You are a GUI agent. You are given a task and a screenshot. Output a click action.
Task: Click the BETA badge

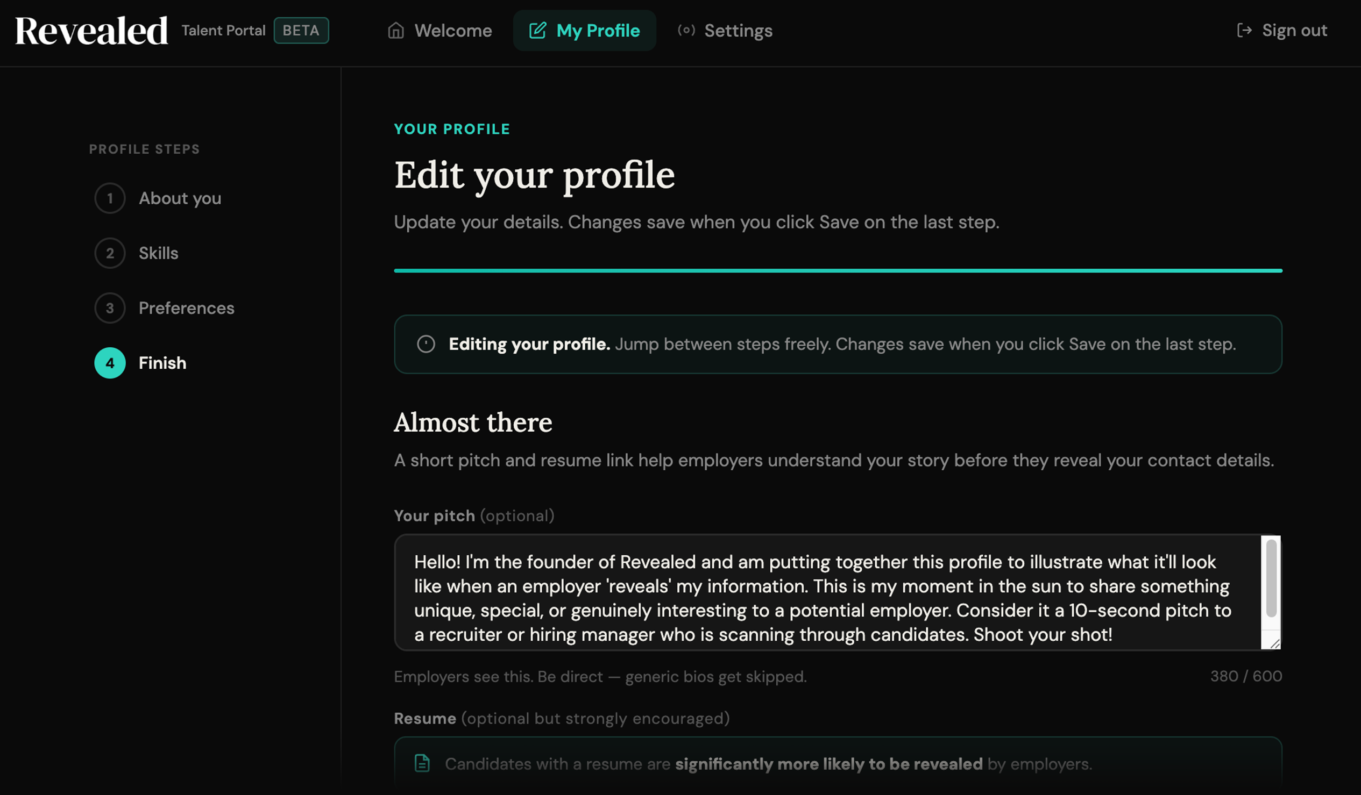(301, 31)
